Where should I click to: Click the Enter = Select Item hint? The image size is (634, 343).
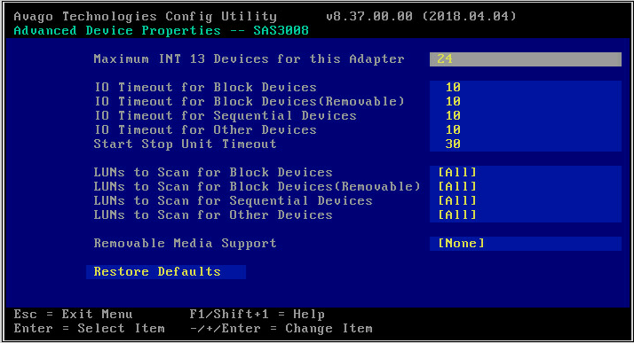[90, 329]
